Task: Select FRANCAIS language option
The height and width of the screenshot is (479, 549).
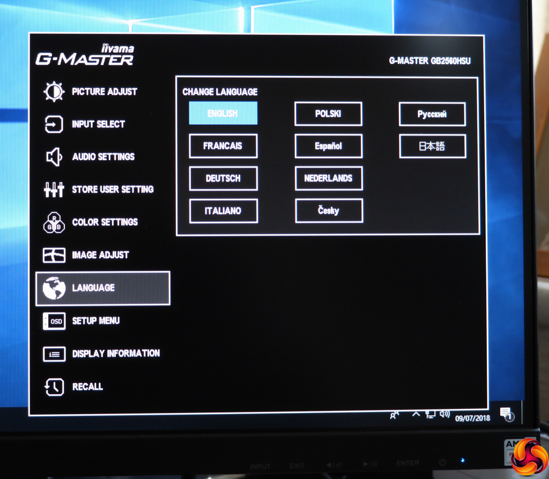Action: (223, 146)
